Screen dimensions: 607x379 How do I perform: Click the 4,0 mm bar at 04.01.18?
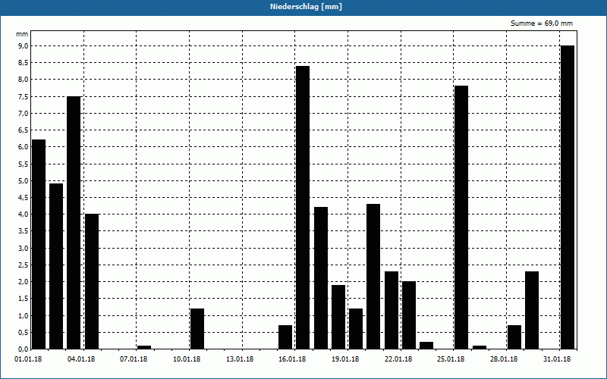[92, 281]
